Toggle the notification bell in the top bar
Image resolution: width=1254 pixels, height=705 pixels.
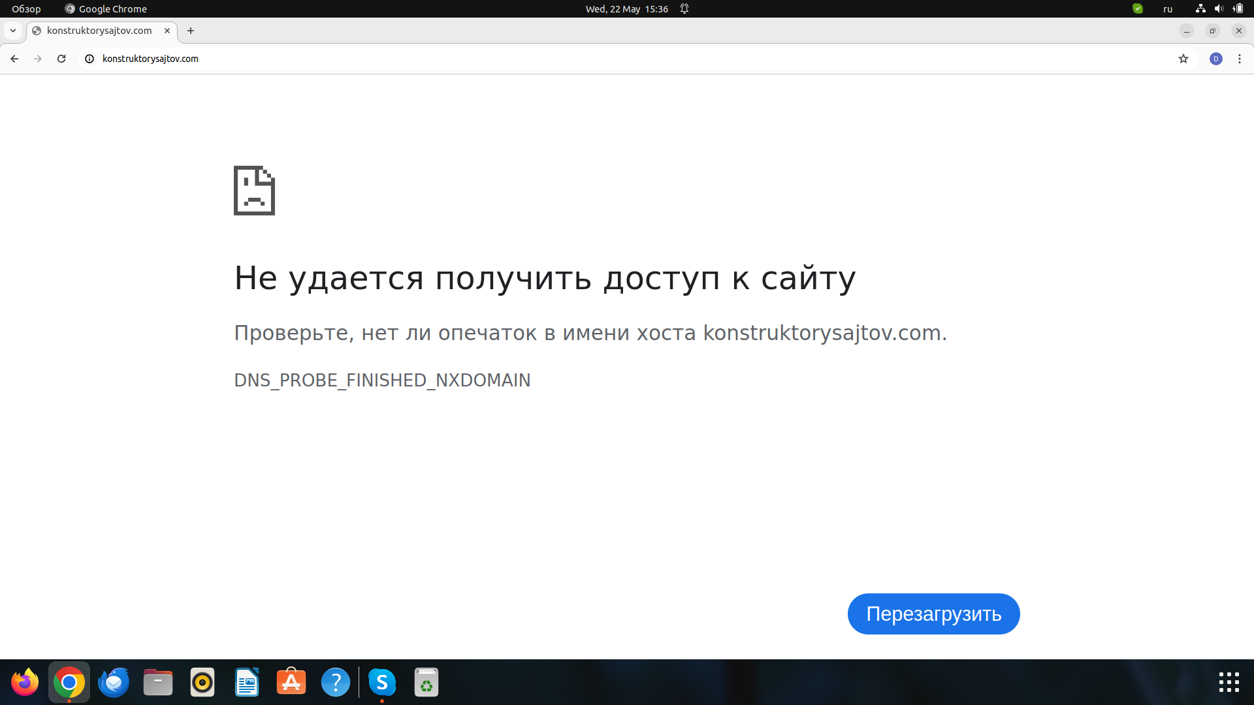coord(684,8)
